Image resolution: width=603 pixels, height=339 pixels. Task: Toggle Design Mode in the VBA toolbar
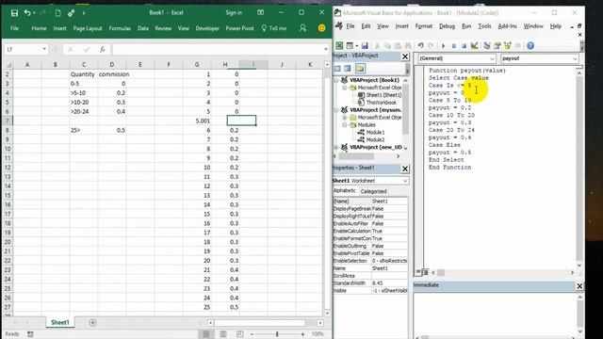tap(474, 46)
